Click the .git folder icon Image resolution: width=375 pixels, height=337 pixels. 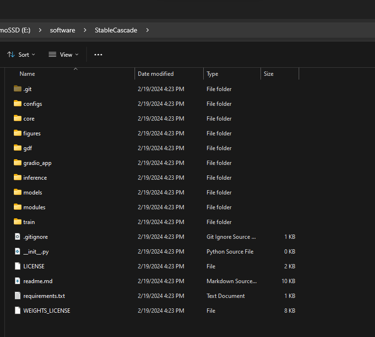pyautogui.click(x=18, y=89)
